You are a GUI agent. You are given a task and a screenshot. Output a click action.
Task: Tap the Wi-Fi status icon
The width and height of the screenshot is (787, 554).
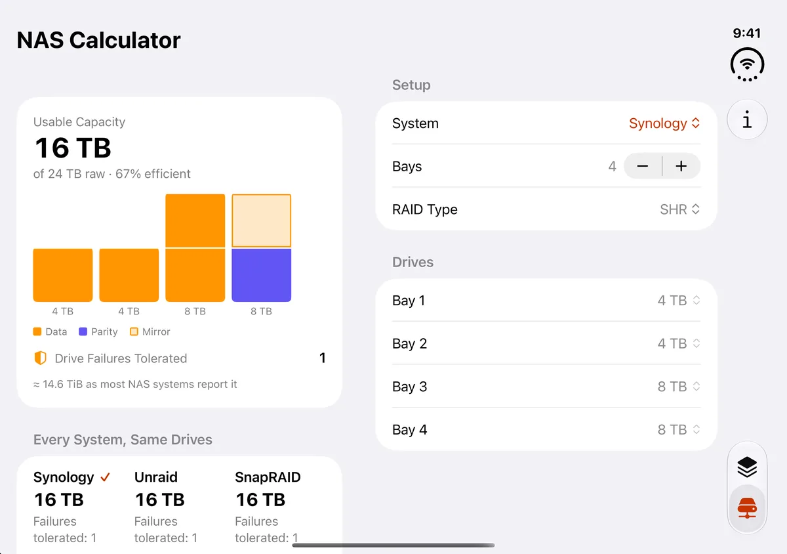click(x=747, y=65)
